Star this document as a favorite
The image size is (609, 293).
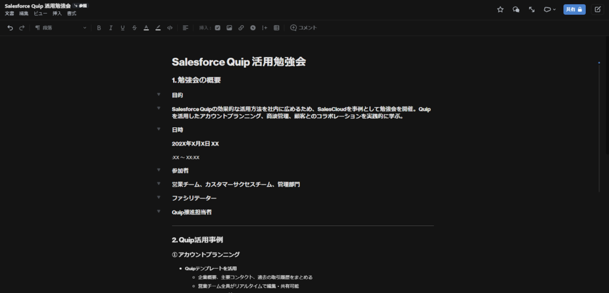tap(500, 10)
